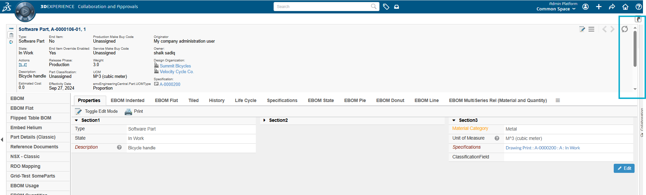
Task: Open the help question mark icon
Action: tap(639, 7)
